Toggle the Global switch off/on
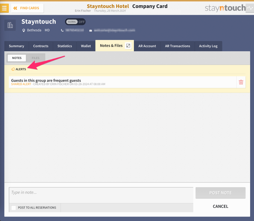 pyautogui.click(x=75, y=22)
